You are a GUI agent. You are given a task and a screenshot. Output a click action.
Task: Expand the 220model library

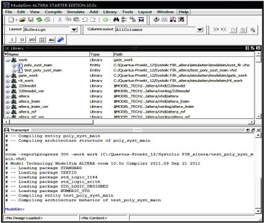pyautogui.click(x=7, y=86)
